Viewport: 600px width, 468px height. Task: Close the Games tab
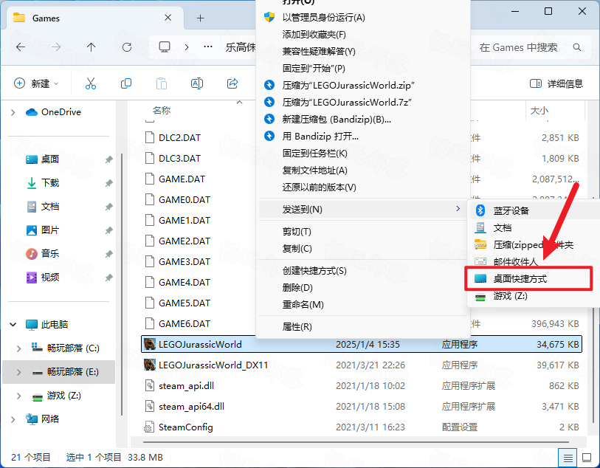168,18
